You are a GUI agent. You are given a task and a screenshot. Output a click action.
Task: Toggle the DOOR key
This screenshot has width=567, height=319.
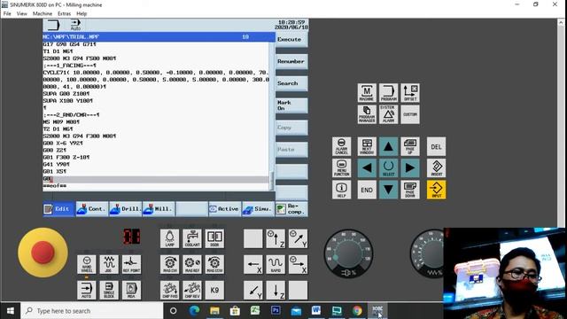(214, 238)
